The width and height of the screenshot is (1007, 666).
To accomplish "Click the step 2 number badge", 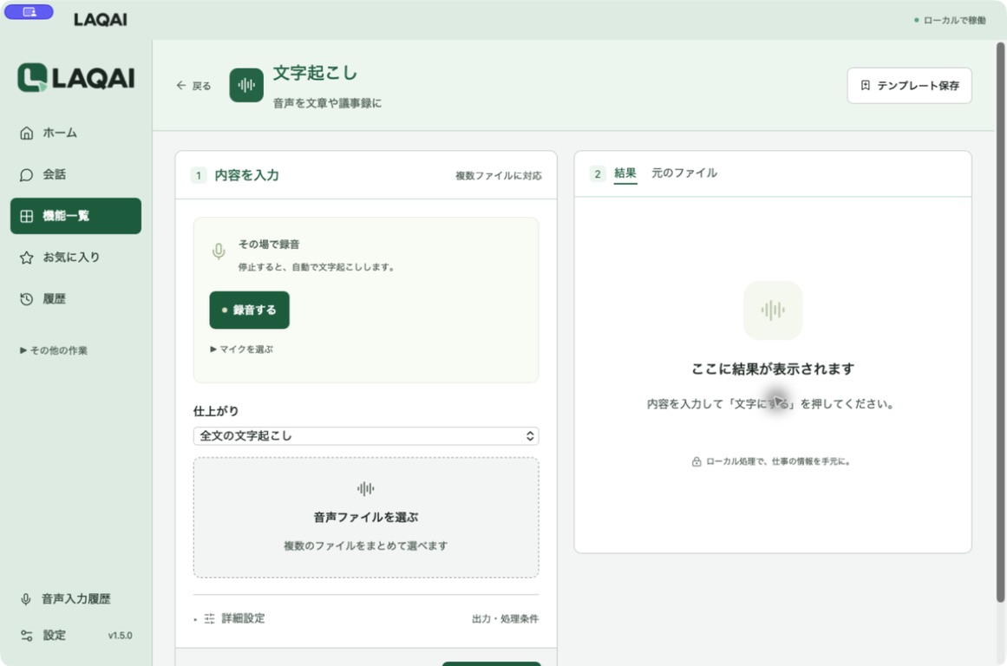I will (598, 173).
